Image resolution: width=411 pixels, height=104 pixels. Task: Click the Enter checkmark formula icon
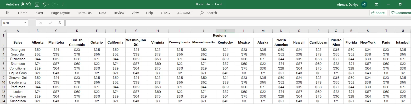click(x=50, y=23)
